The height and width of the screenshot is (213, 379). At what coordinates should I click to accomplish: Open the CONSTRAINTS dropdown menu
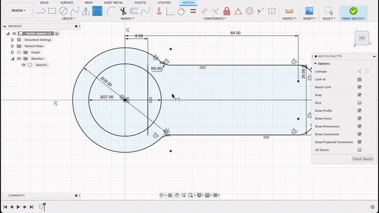tap(214, 18)
